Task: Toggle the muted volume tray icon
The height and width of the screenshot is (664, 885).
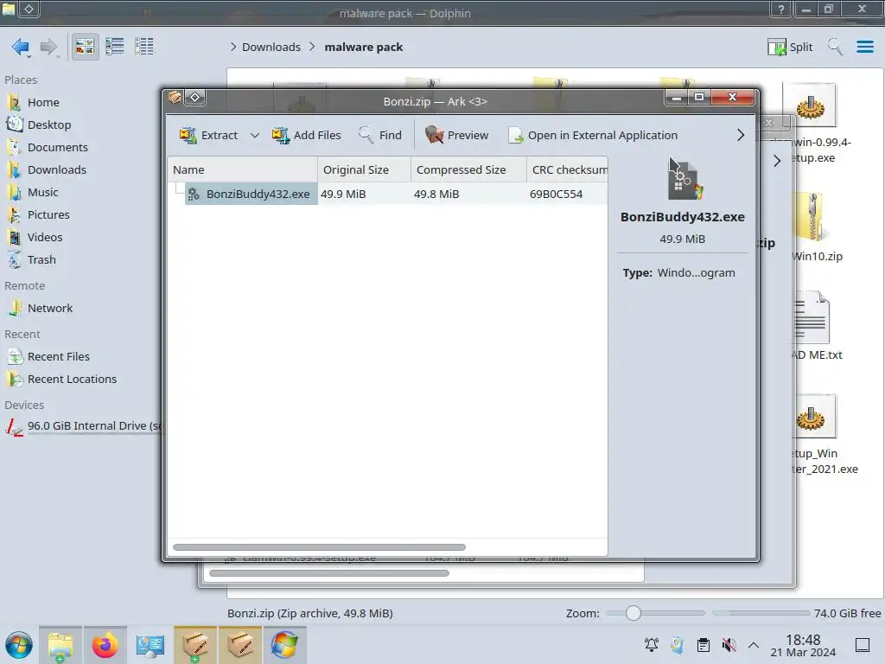Action: click(729, 645)
